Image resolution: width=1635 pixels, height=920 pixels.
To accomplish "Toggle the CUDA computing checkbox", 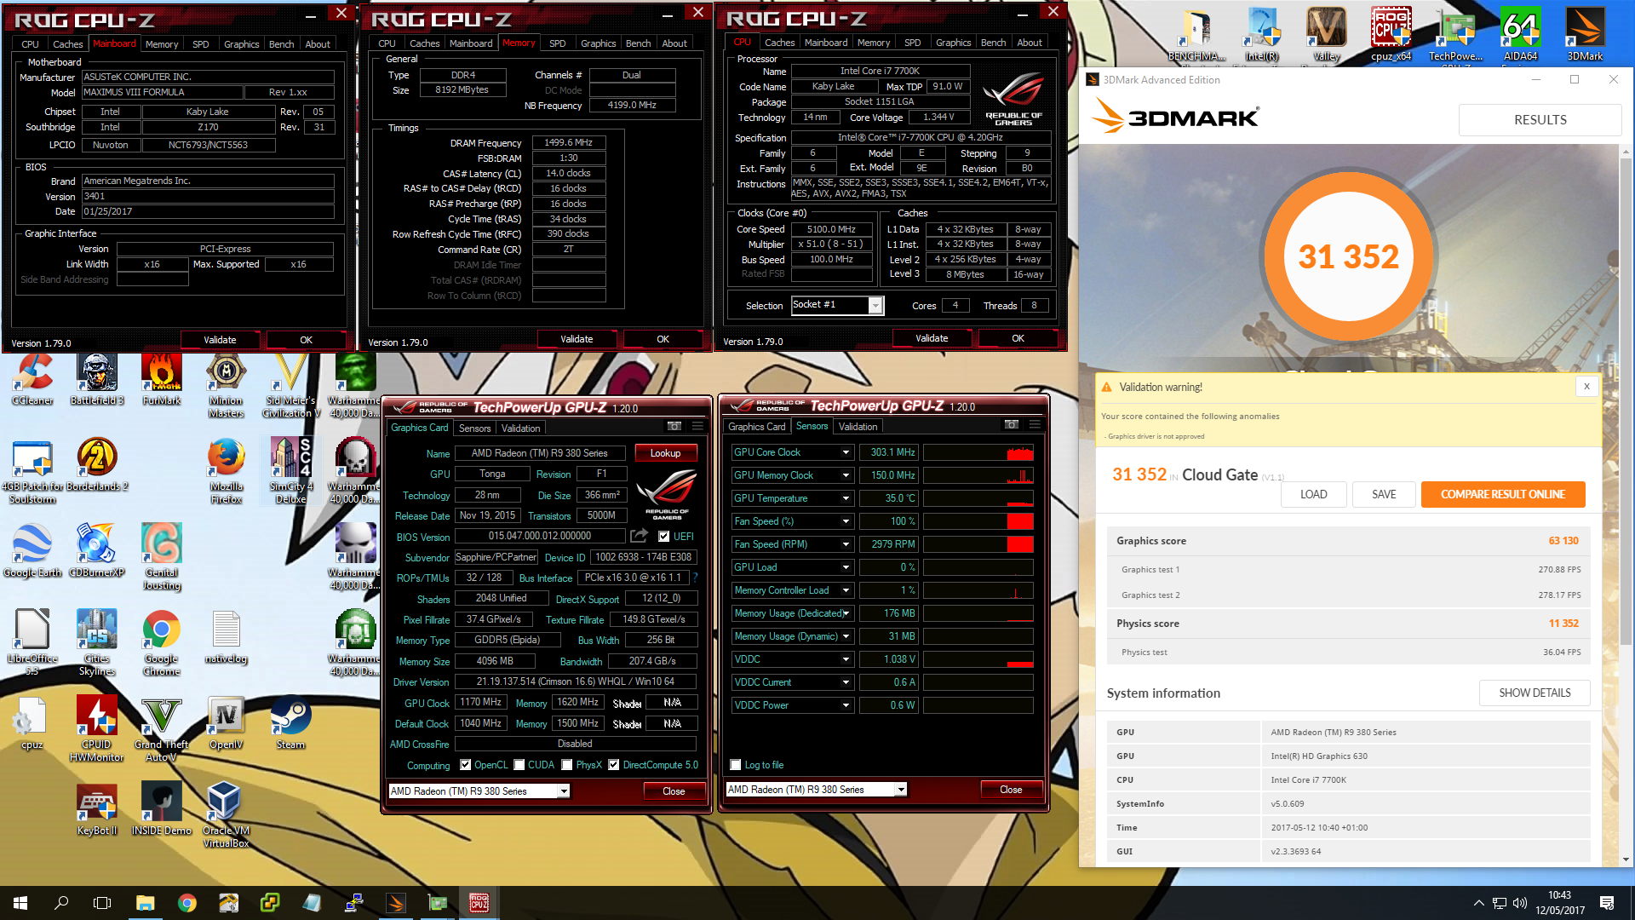I will point(519,765).
